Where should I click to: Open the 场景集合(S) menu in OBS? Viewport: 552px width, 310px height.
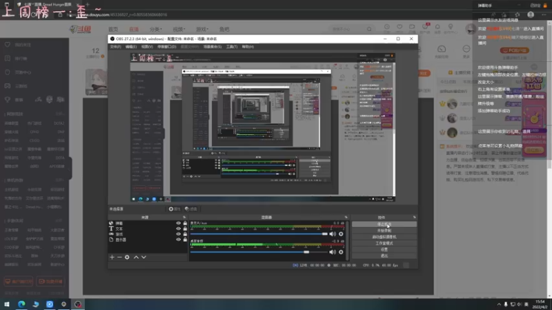point(213,47)
